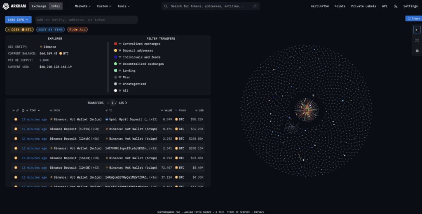
Task: Click the Binance logo next to SEE ENTITY
Action: tap(41, 47)
